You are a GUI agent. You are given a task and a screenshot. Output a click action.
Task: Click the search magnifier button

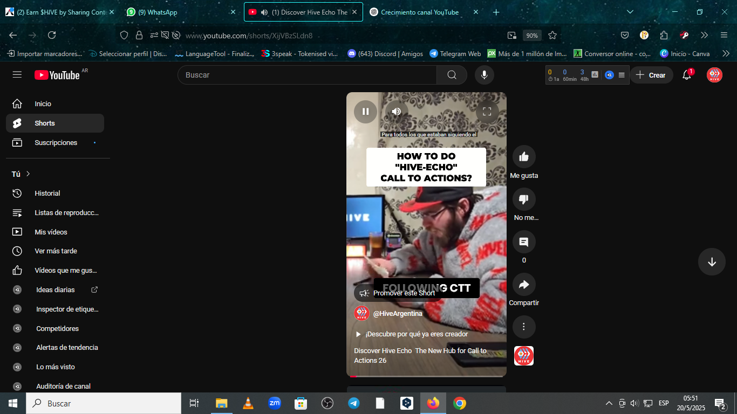(x=452, y=75)
